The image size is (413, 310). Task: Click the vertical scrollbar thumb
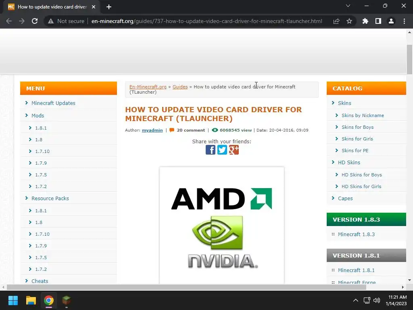click(409, 60)
